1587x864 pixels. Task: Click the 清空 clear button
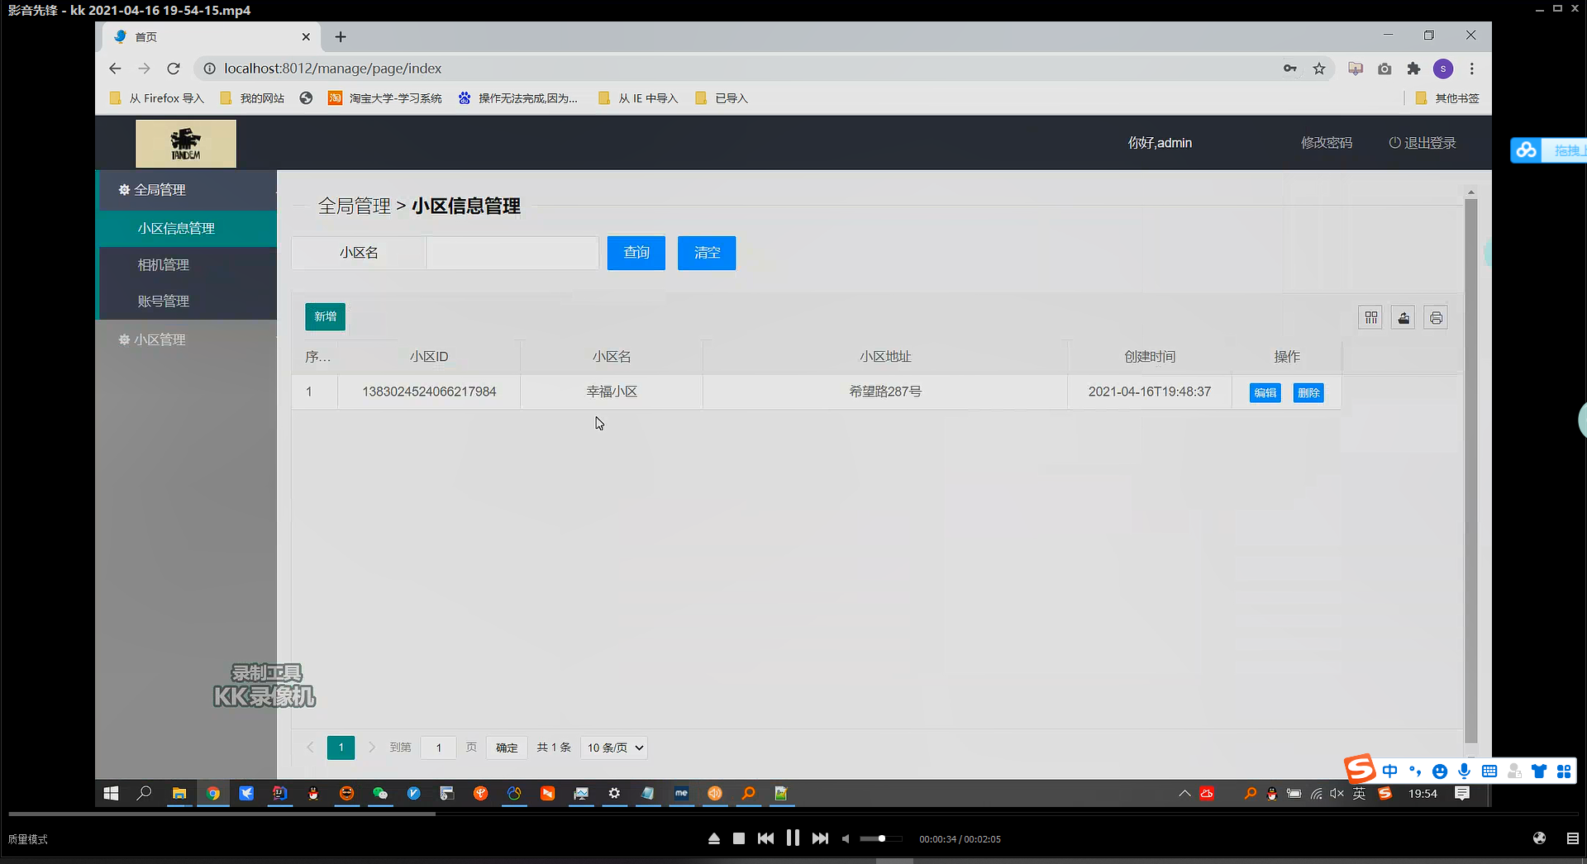click(x=707, y=253)
